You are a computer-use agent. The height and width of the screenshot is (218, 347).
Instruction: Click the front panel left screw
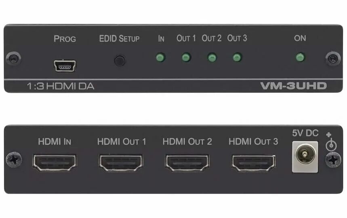point(13,59)
